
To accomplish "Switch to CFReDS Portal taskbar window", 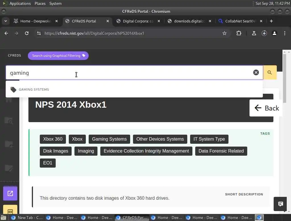I will (132, 218).
